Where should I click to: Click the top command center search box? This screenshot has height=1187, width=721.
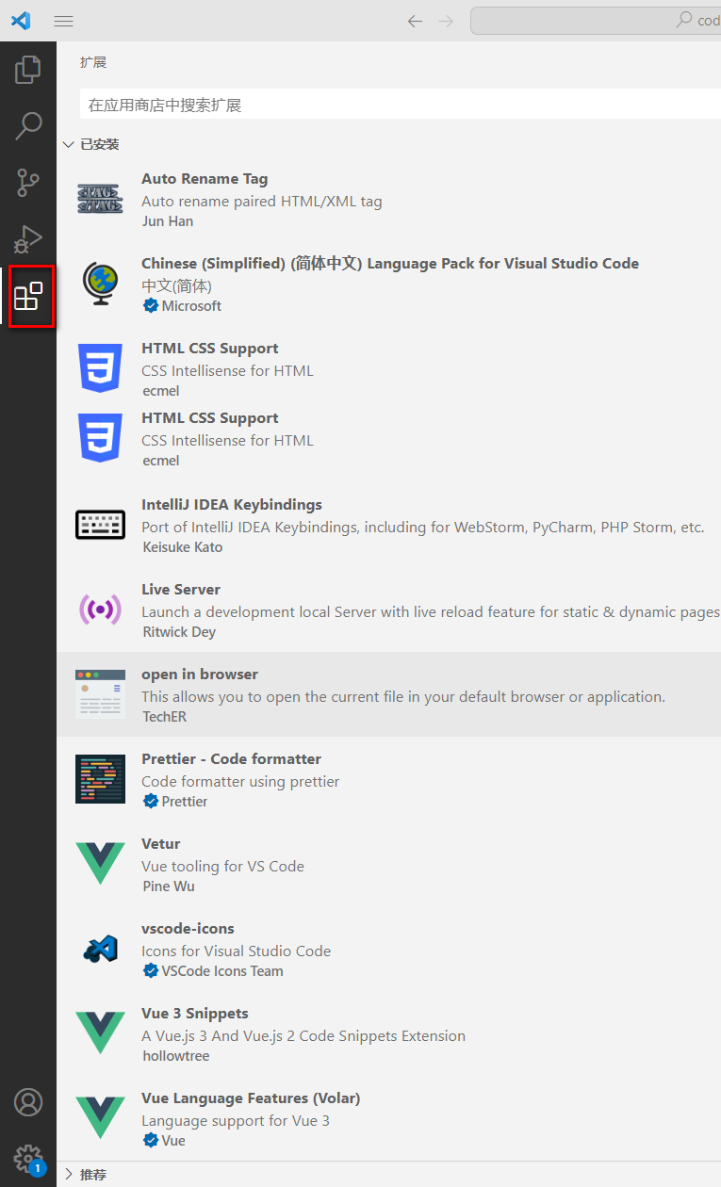(596, 21)
